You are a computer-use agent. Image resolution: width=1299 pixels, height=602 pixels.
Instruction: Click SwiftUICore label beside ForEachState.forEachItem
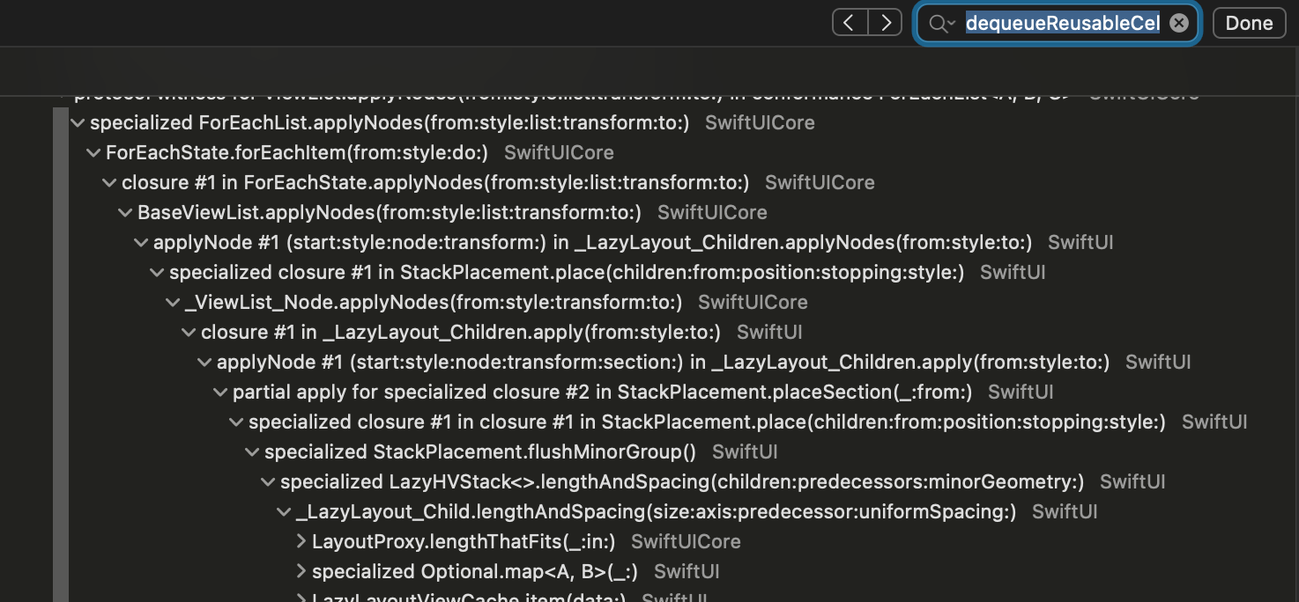pos(559,153)
